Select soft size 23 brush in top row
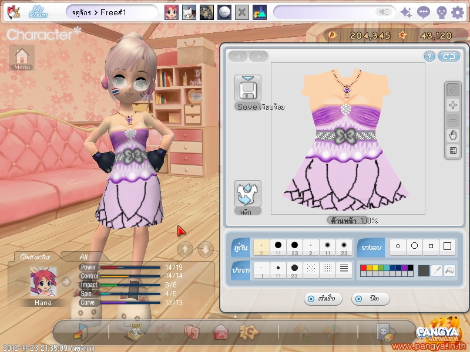This screenshot has width=470, height=352. [x=344, y=247]
